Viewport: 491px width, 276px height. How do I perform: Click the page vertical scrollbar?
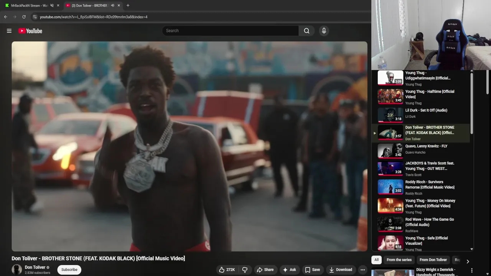point(488,82)
